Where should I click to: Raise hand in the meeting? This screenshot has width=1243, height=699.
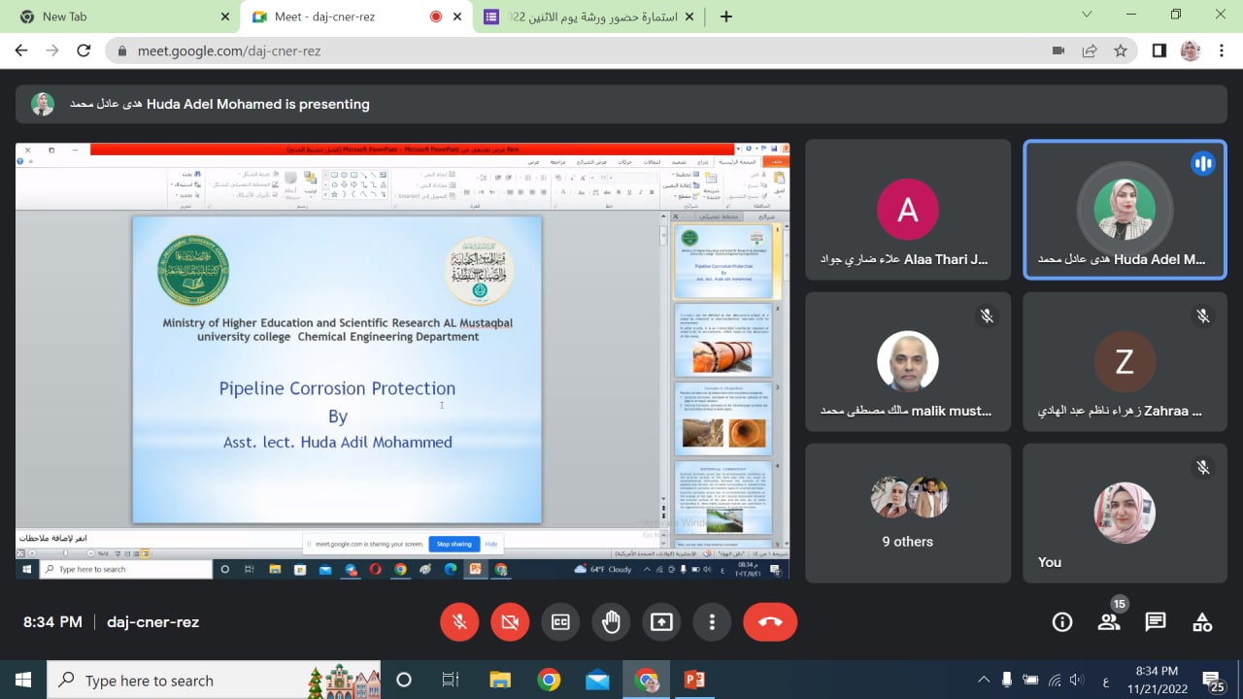click(611, 622)
